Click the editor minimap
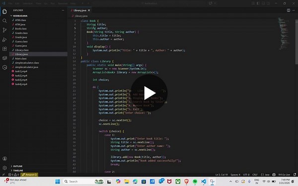 coord(284,34)
